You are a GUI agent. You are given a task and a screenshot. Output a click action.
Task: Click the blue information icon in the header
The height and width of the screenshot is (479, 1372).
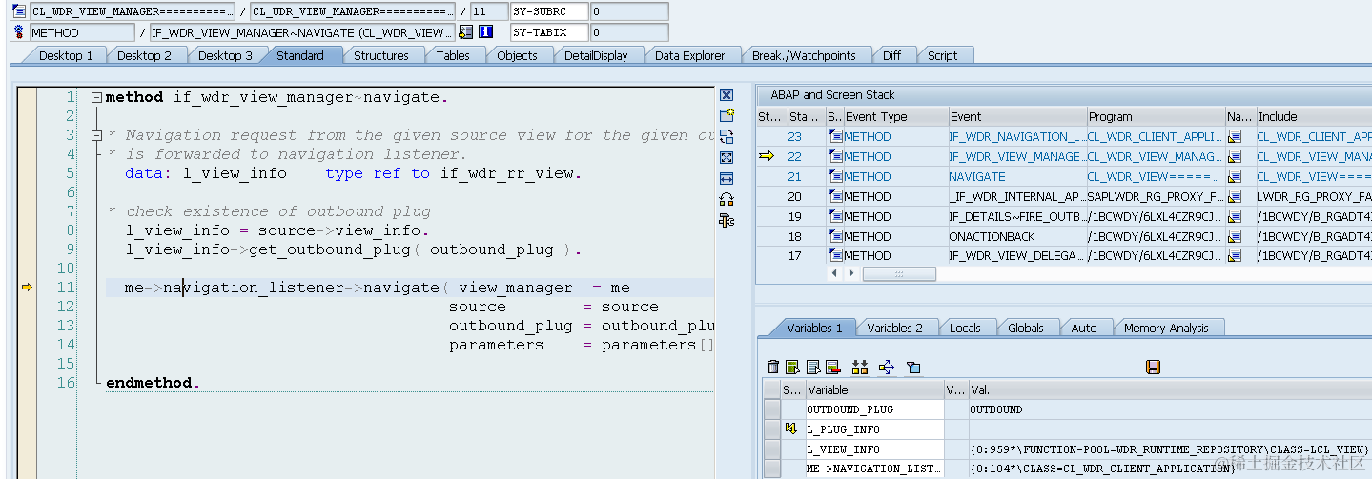[485, 32]
